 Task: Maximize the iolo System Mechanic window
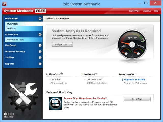tap(146, 3)
